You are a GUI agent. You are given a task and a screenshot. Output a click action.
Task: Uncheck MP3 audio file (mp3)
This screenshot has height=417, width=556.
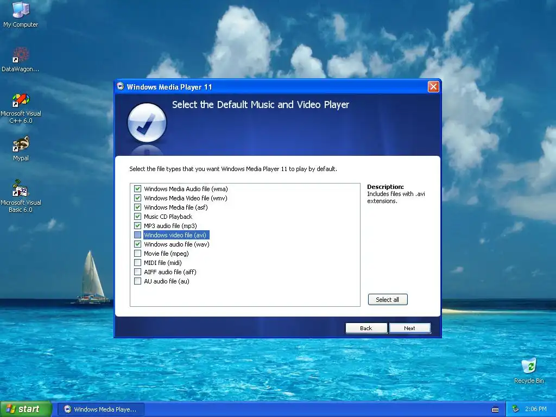[x=137, y=225]
